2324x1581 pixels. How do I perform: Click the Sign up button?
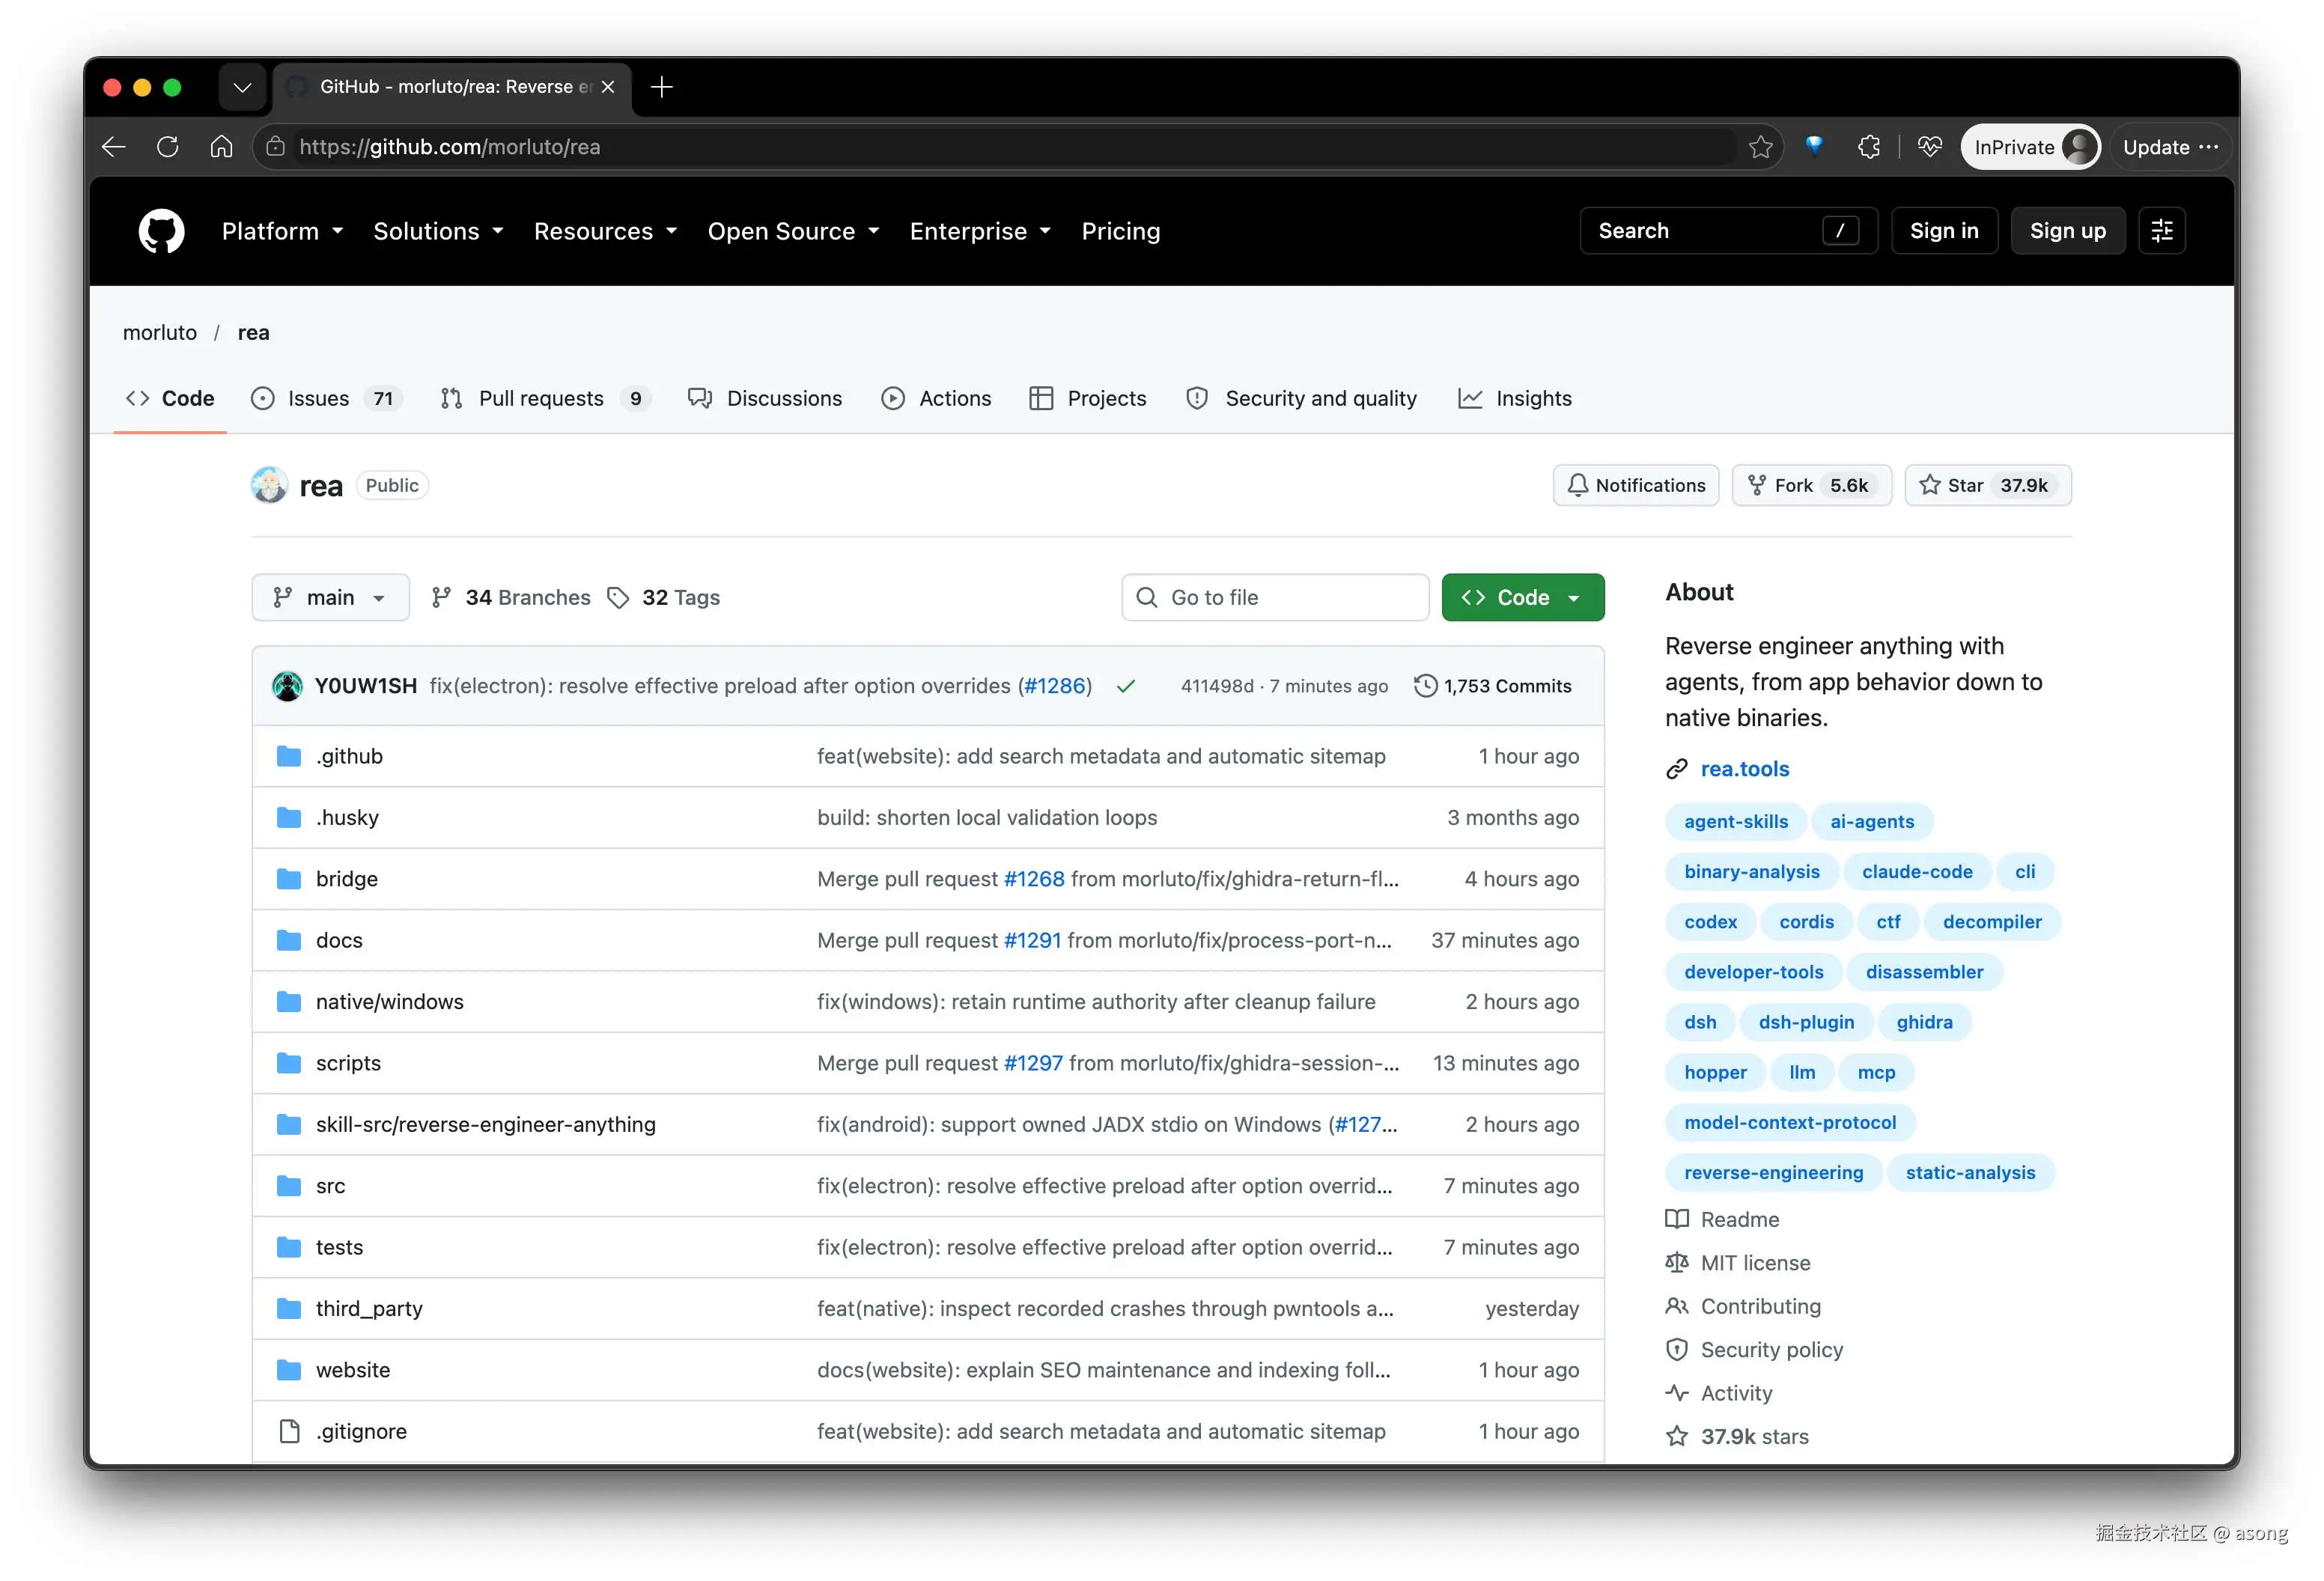tap(2067, 231)
